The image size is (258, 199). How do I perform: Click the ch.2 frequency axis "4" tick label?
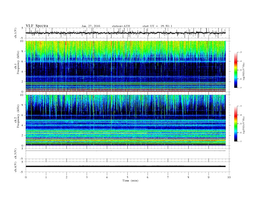(x=22, y=126)
